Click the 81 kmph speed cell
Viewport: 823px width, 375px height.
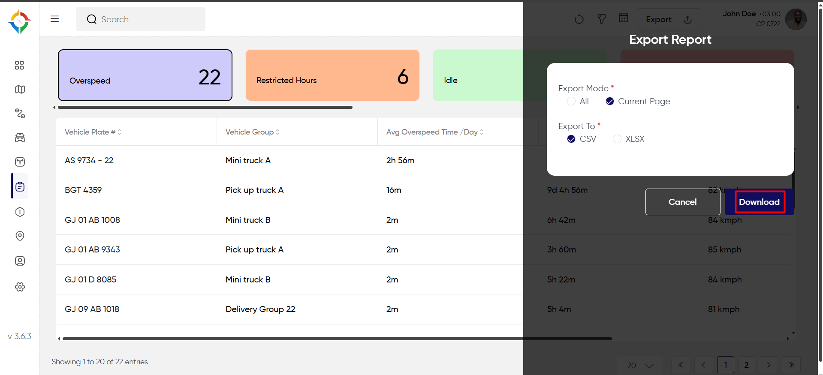(x=724, y=309)
